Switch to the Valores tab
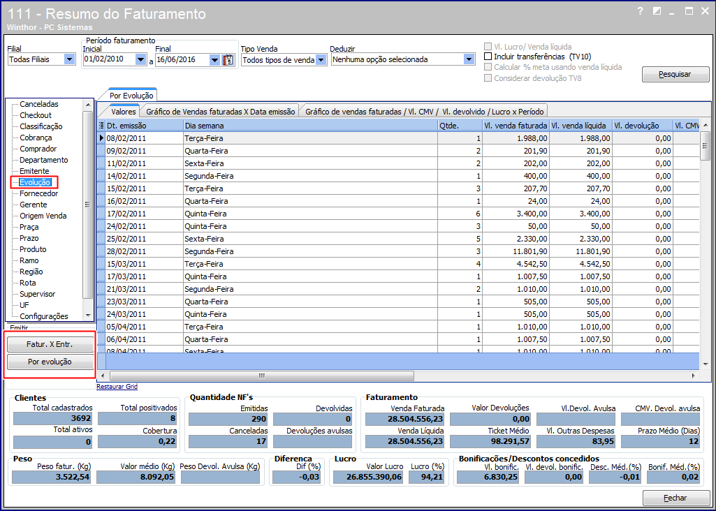The width and height of the screenshot is (716, 511). click(123, 111)
